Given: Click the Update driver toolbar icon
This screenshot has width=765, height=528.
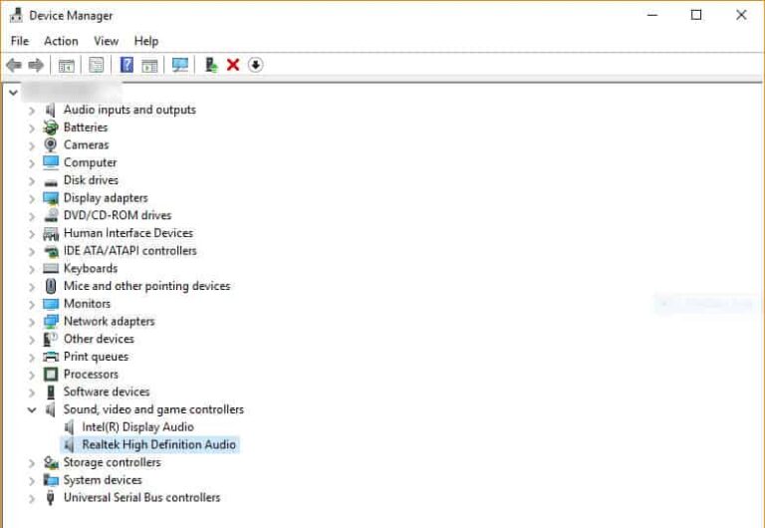Looking at the screenshot, I should pyautogui.click(x=211, y=65).
